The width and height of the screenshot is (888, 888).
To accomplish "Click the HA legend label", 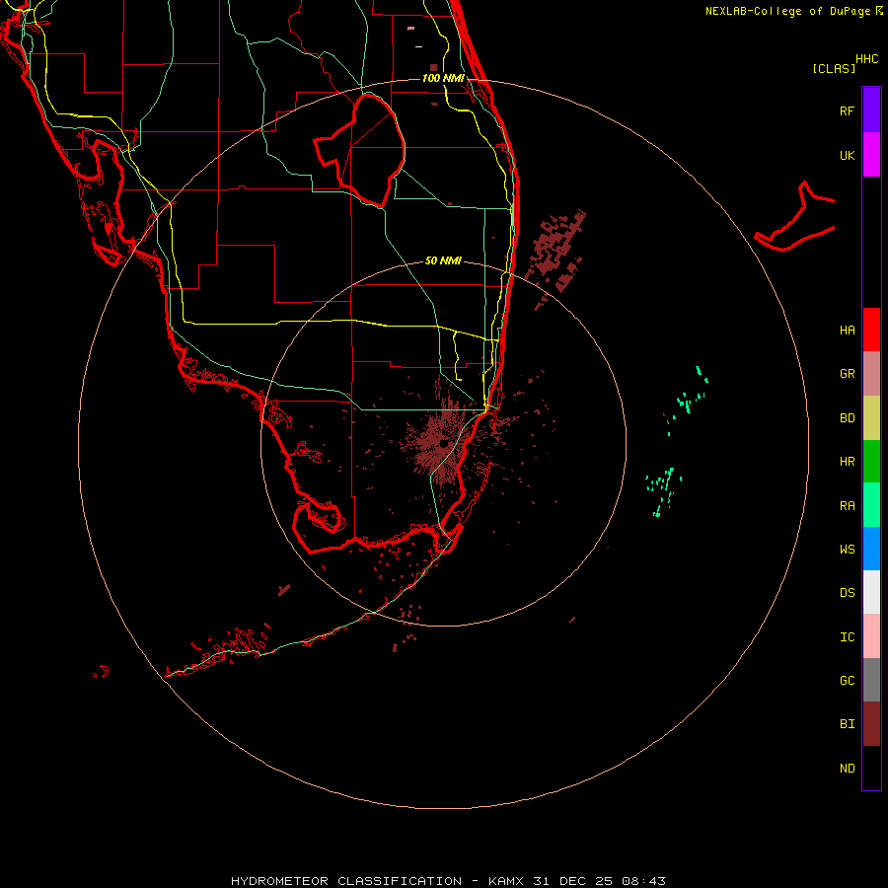I will (847, 330).
